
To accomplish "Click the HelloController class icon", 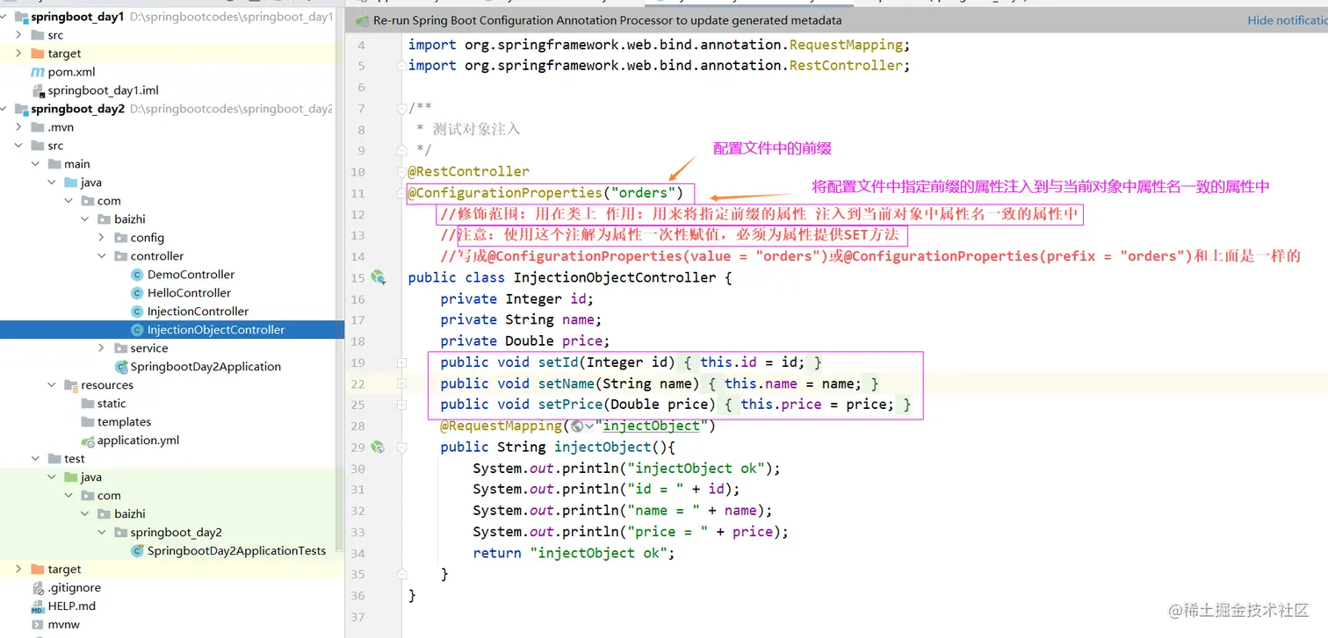I will click(x=137, y=293).
